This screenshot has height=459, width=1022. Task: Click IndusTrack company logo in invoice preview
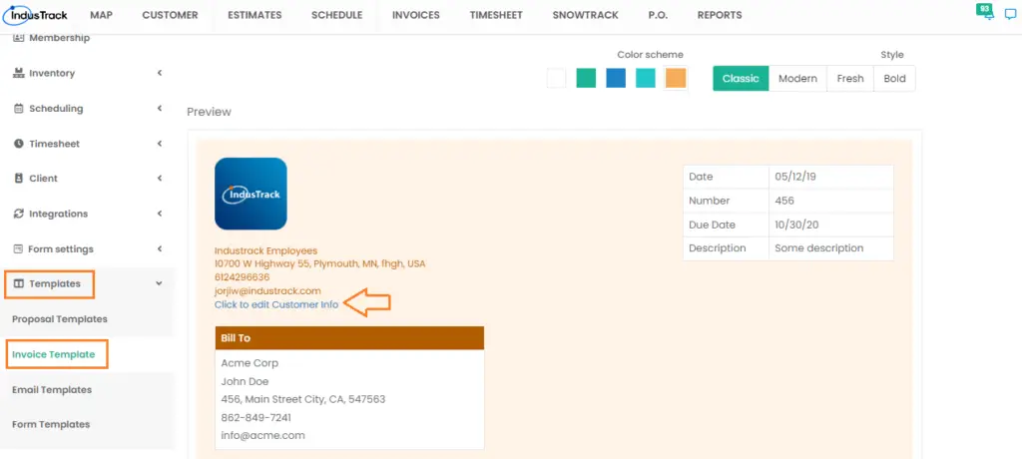[251, 194]
